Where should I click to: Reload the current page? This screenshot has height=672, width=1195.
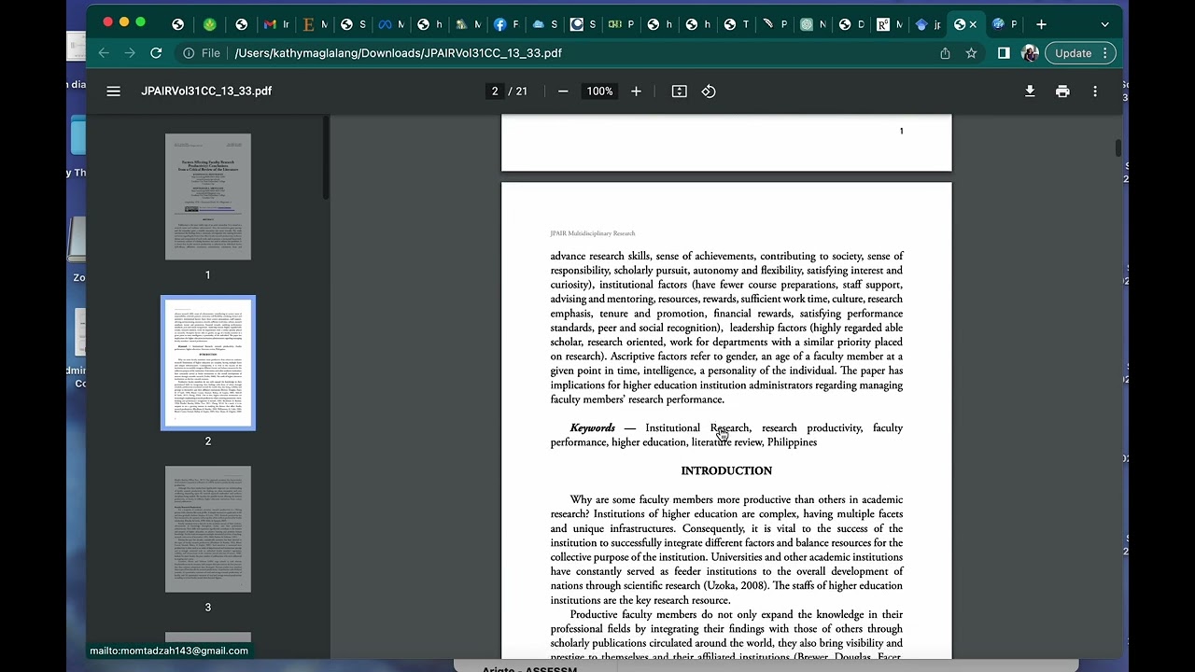point(156,53)
